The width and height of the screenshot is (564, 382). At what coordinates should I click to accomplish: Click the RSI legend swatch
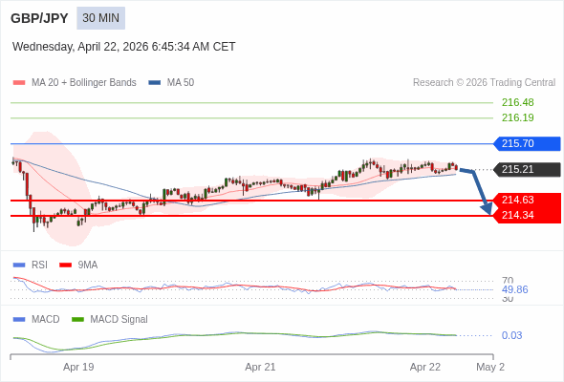[x=19, y=265]
